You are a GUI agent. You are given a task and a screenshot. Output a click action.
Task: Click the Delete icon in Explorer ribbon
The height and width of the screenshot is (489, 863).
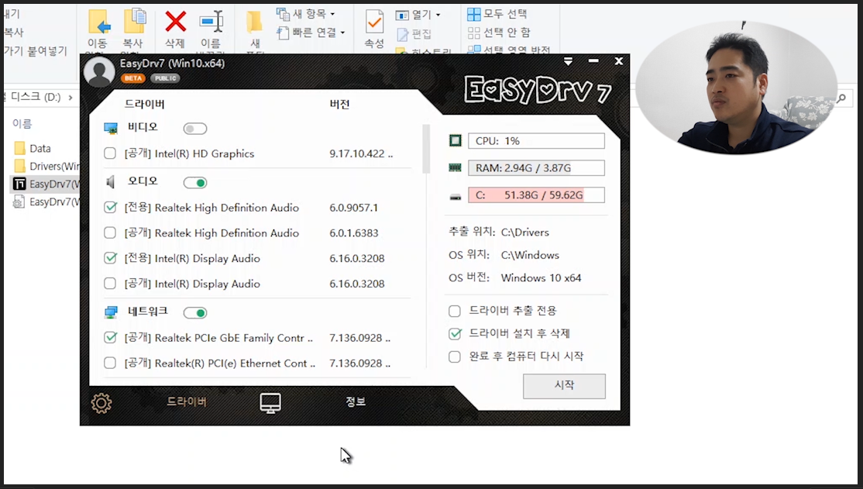(176, 22)
